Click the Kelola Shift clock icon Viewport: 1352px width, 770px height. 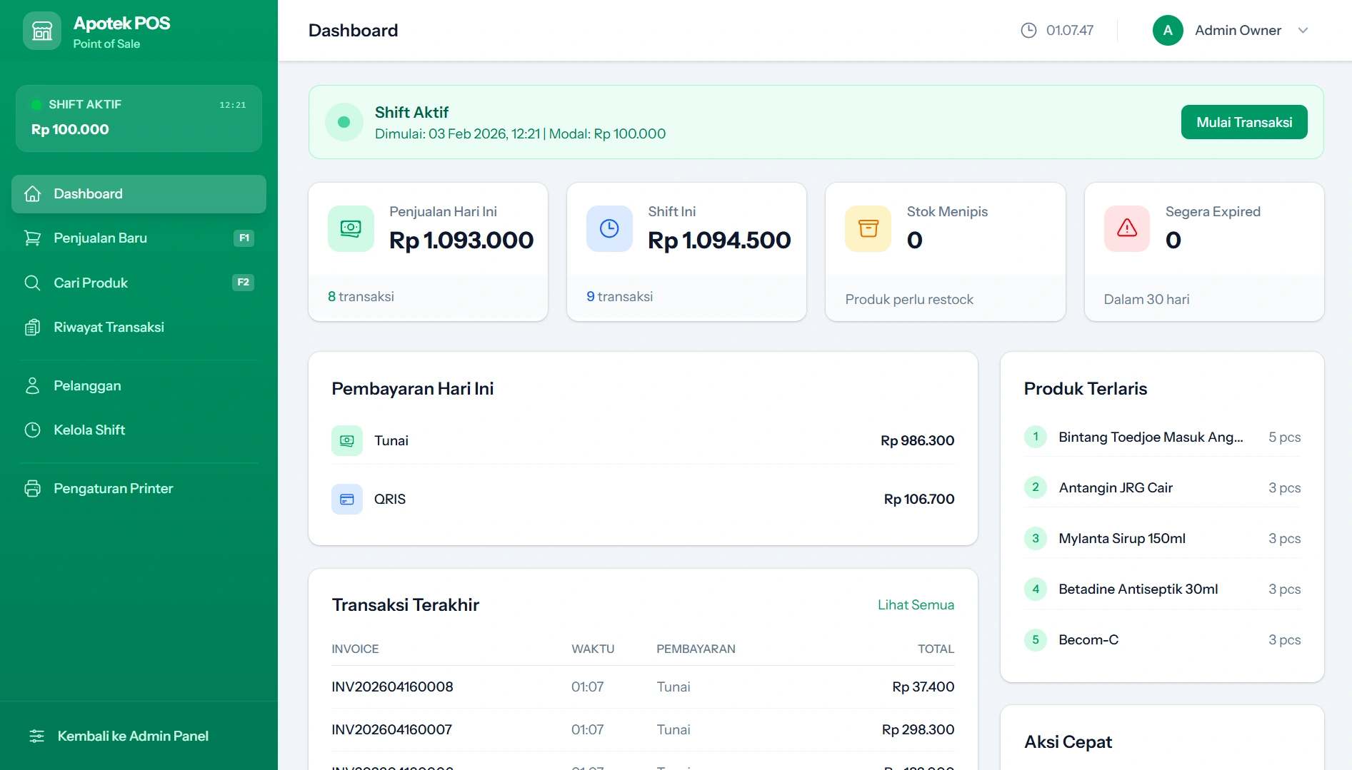click(x=32, y=430)
